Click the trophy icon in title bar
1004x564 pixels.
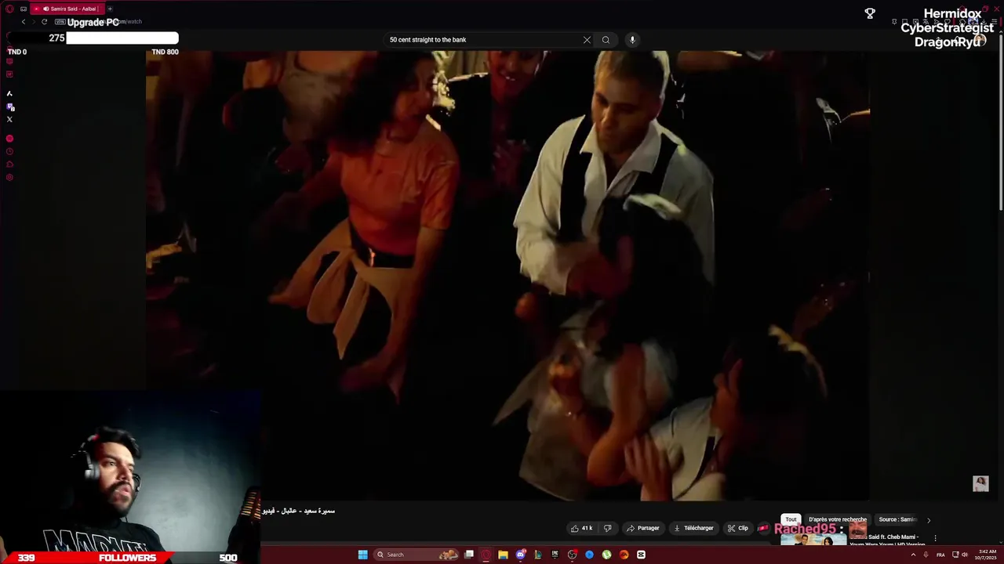coord(870,13)
